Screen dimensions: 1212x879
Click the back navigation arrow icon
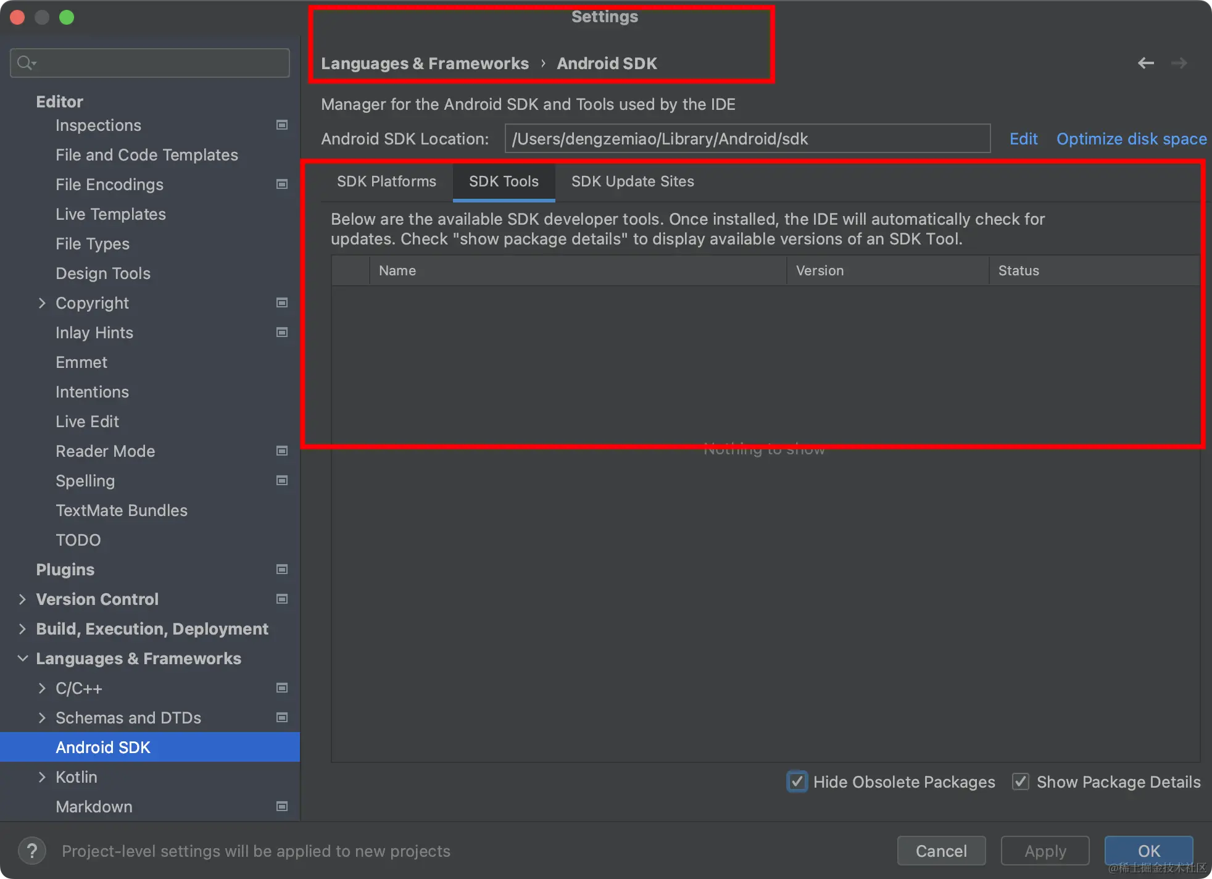click(1145, 63)
